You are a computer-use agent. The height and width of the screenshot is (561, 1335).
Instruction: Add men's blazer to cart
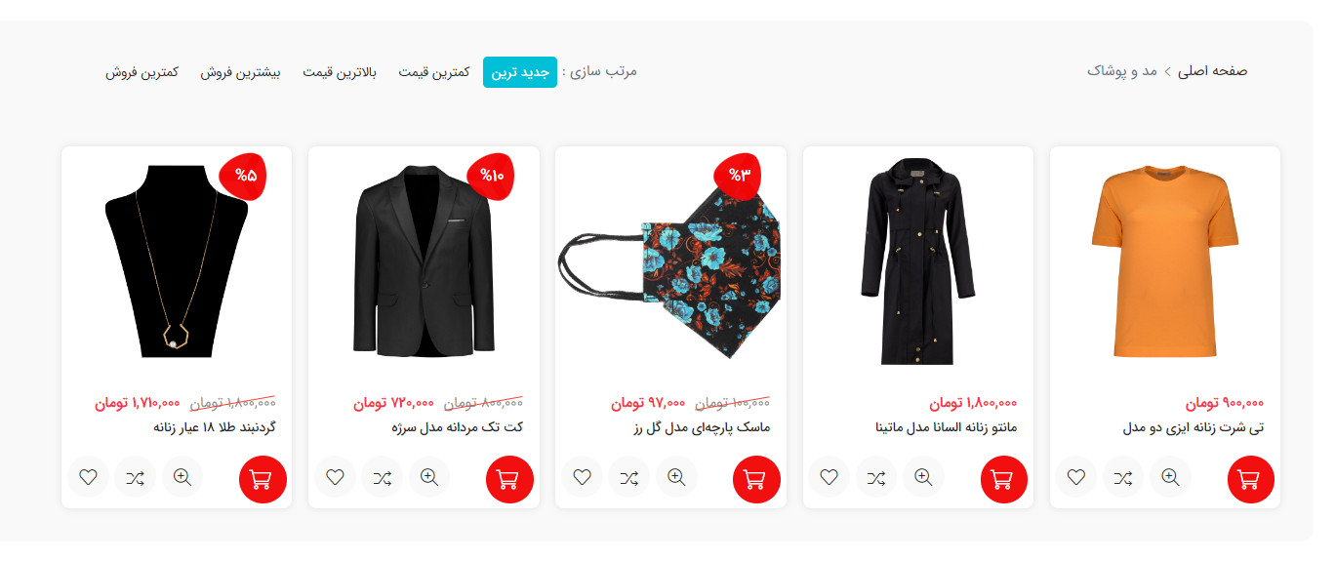pos(509,479)
